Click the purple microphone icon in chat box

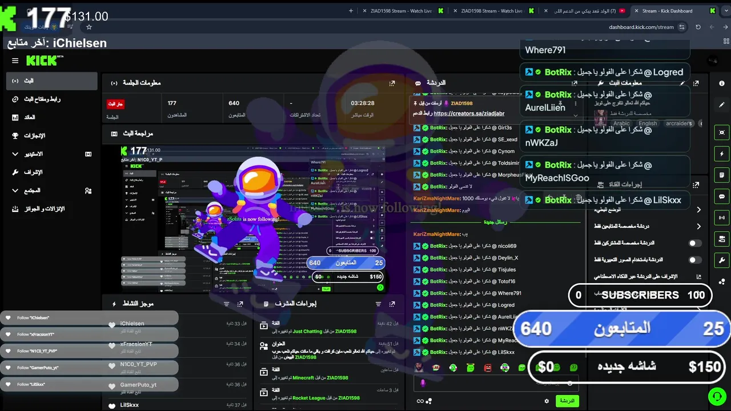coord(423,383)
